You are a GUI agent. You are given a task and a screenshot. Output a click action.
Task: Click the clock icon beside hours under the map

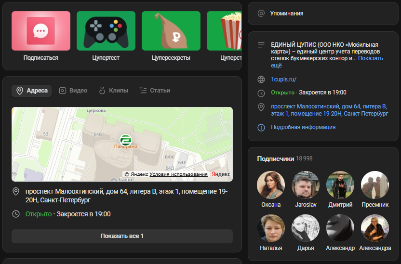(16, 214)
